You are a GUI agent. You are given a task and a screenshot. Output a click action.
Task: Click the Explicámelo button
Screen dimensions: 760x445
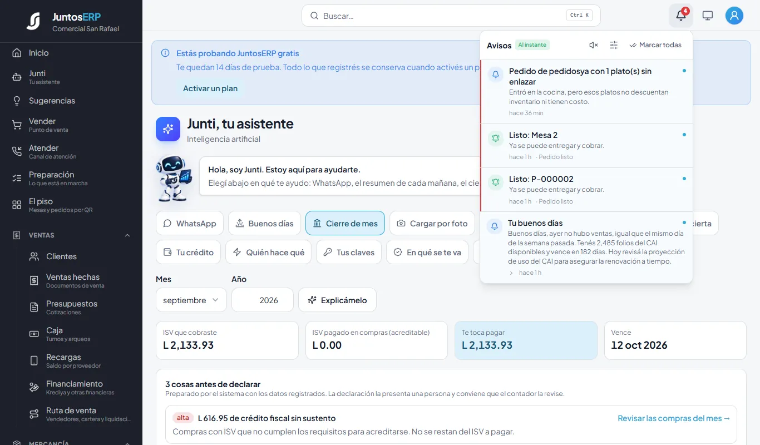click(x=337, y=300)
